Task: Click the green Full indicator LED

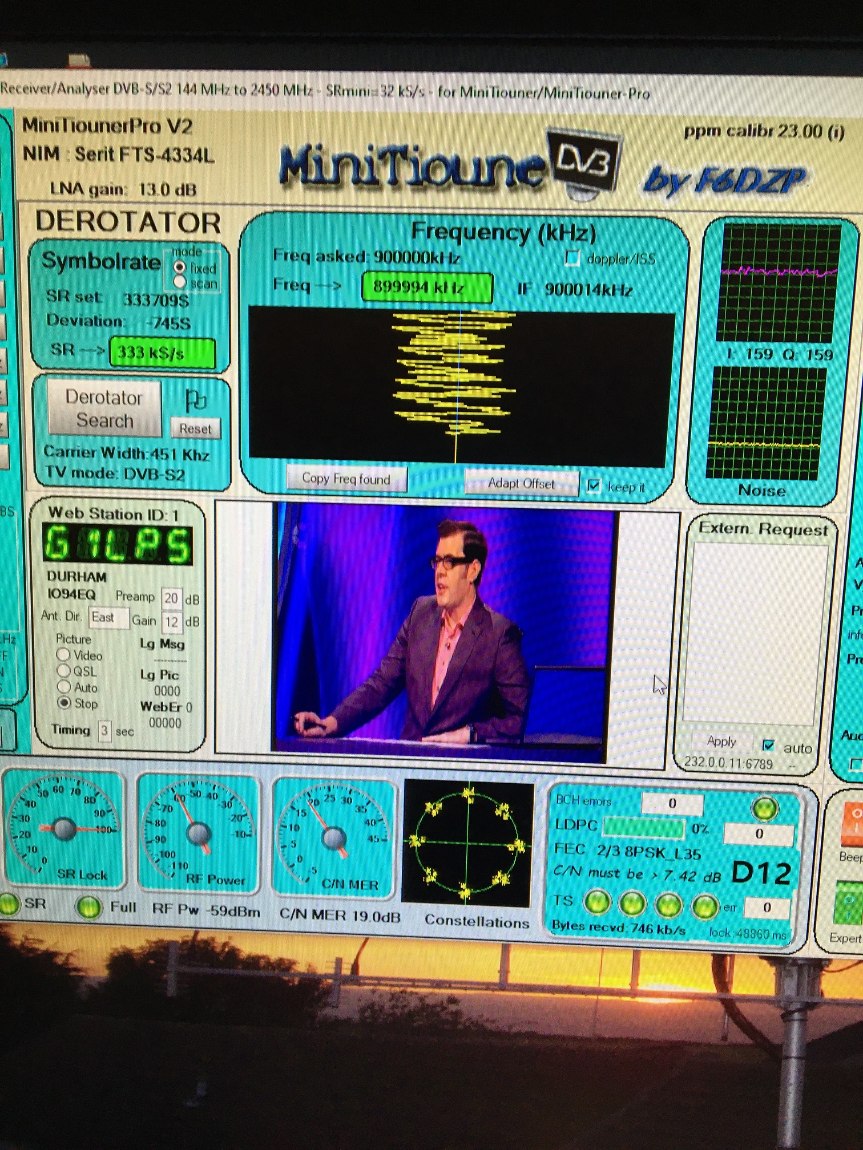Action: pos(88,908)
